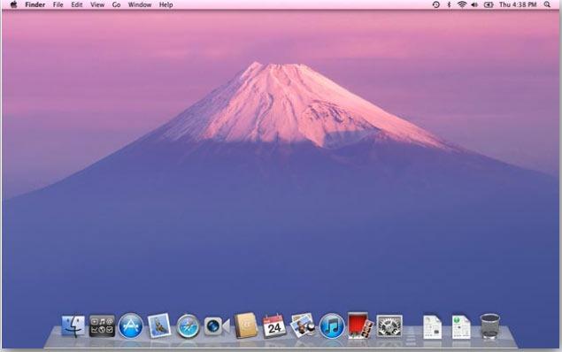Launch Mail from the Dock
The height and width of the screenshot is (352, 562).
158,325
